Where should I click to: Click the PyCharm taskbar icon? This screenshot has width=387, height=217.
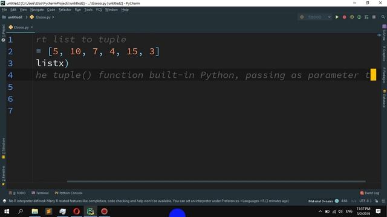click(x=91, y=212)
